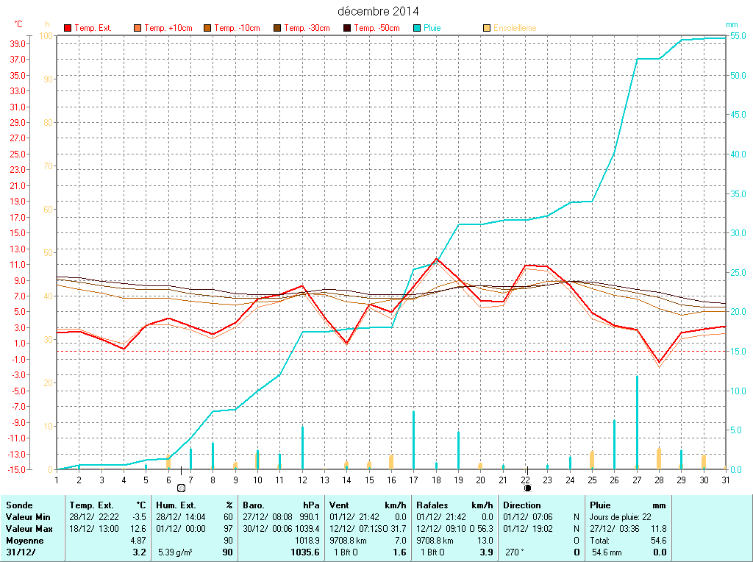Click the Temp. -50cm legend square
Image resolution: width=753 pixels, height=562 pixels.
(x=347, y=28)
